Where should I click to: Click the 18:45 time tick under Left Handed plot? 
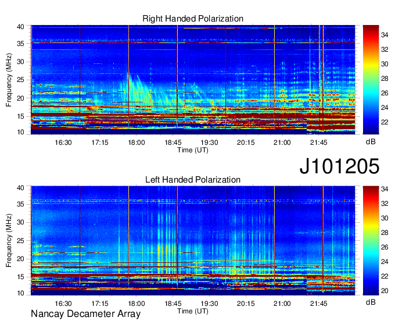tap(173, 304)
